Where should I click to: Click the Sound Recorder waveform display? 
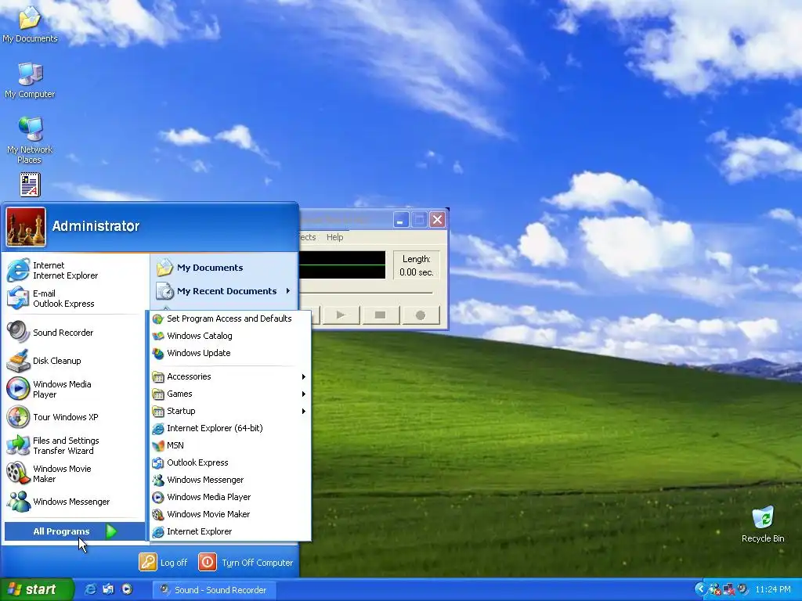point(342,265)
